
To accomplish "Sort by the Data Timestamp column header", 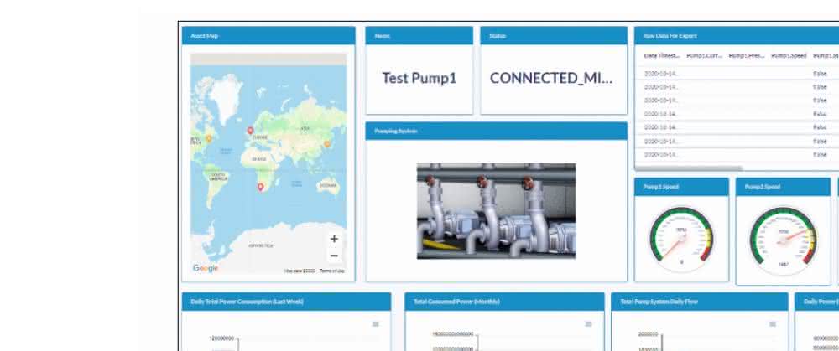I will tap(662, 55).
